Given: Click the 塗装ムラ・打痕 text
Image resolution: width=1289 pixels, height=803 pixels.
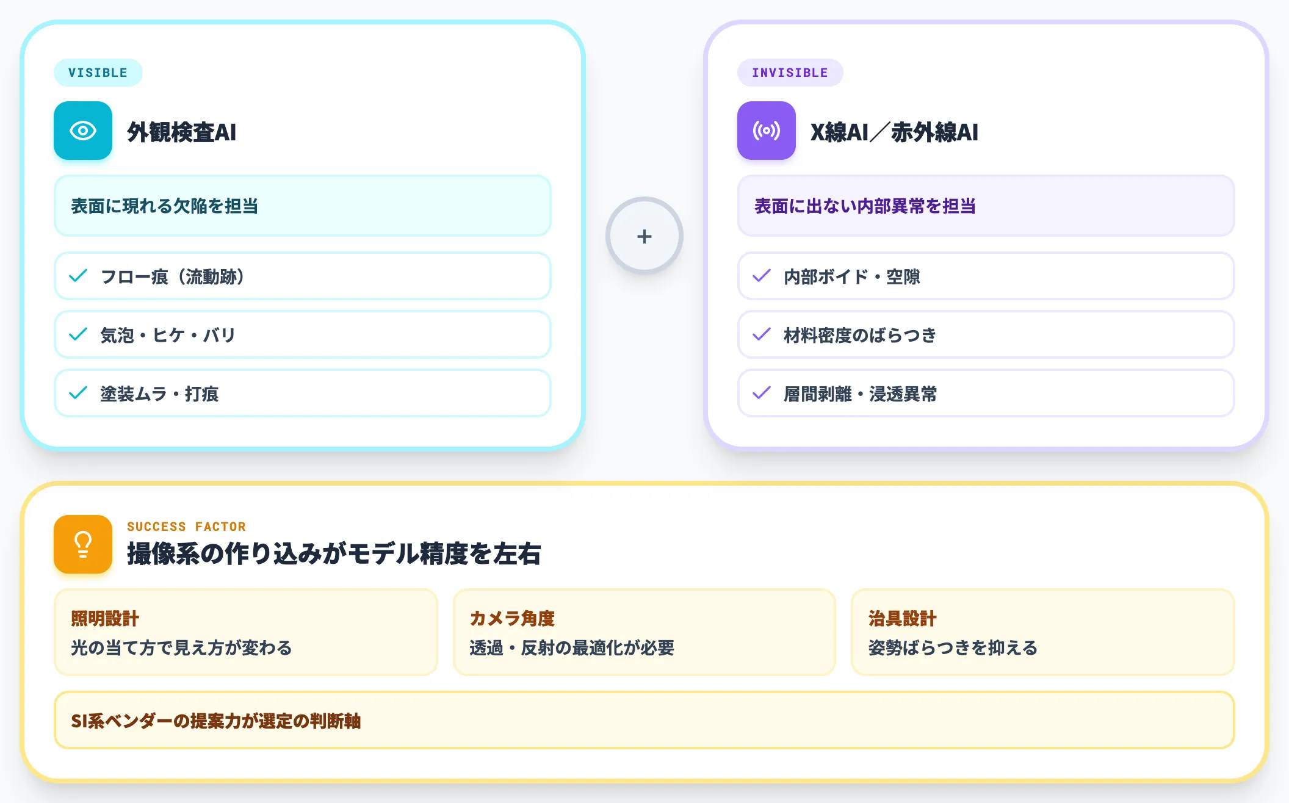Looking at the screenshot, I should (159, 394).
